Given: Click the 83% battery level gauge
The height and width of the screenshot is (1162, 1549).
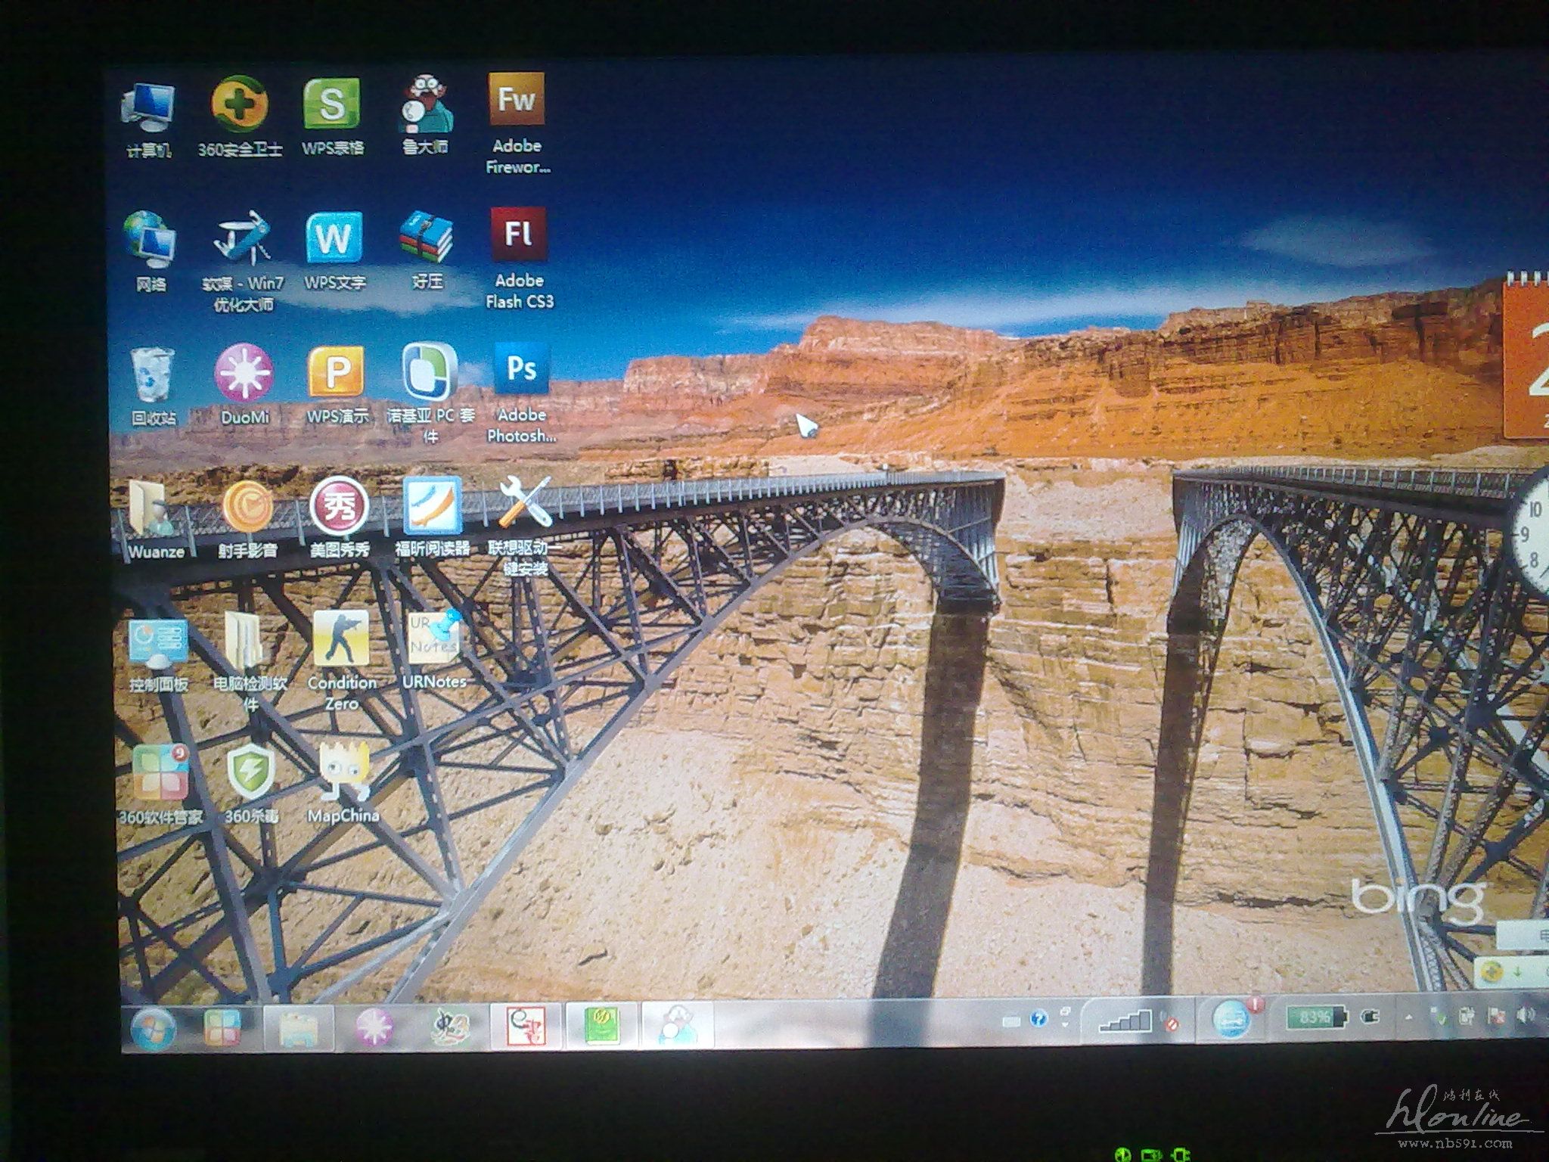Looking at the screenshot, I should pos(1315,1018).
